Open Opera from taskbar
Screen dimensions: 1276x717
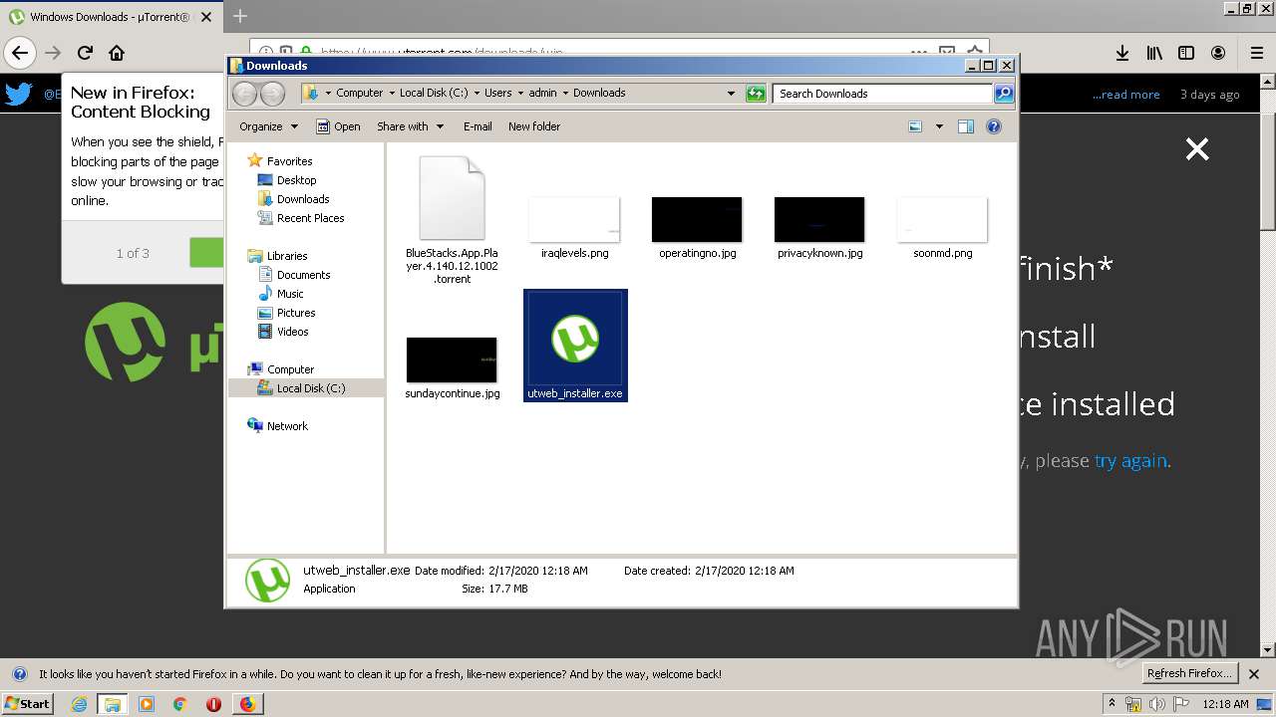pos(213,704)
